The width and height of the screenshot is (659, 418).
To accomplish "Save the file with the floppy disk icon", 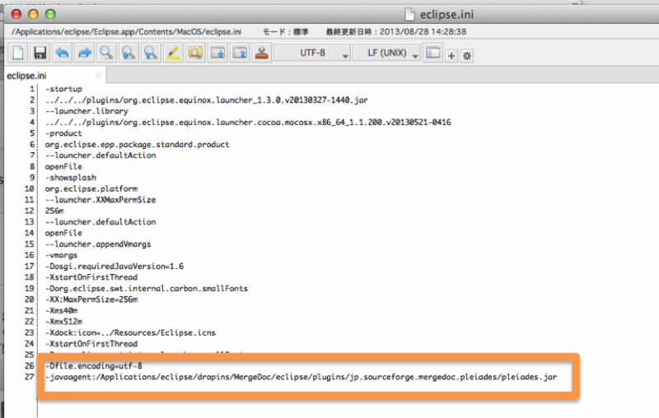I will [40, 53].
